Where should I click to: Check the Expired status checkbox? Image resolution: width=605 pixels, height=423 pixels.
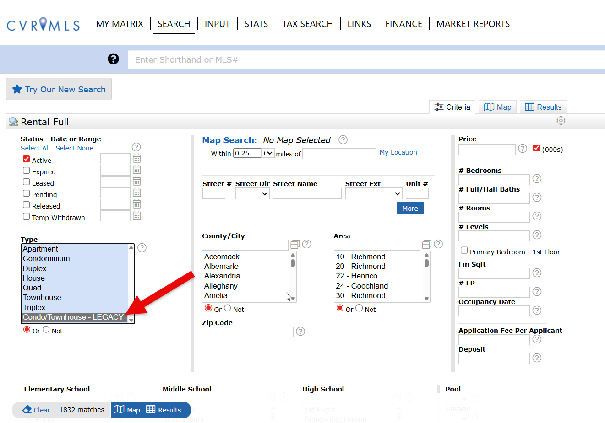(x=27, y=171)
